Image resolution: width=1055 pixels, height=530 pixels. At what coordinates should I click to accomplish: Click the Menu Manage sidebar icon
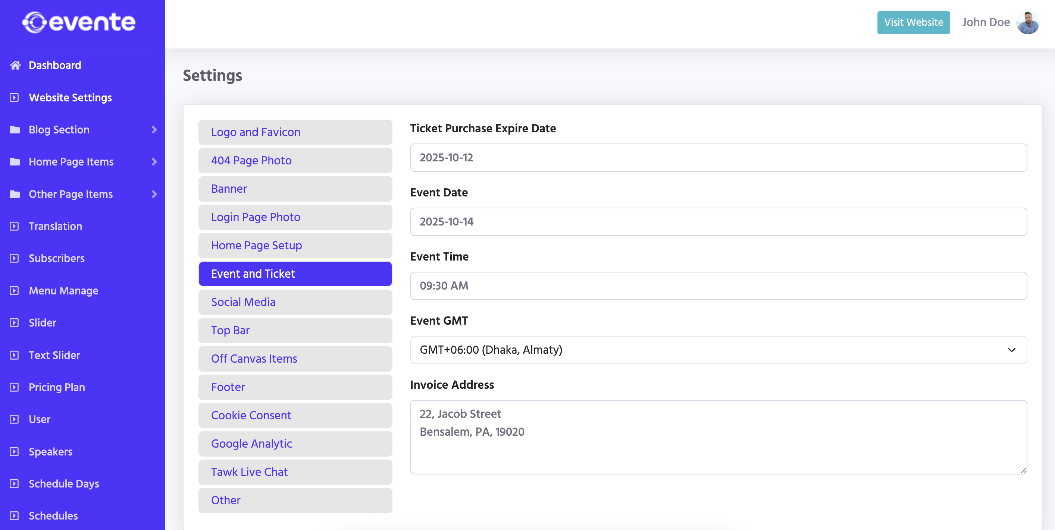coord(14,291)
